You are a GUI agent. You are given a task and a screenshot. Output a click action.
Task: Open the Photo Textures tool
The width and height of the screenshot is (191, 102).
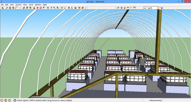click(72, 8)
